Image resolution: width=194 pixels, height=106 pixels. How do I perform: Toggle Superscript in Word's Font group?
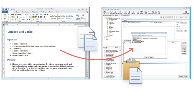(x=26, y=17)
